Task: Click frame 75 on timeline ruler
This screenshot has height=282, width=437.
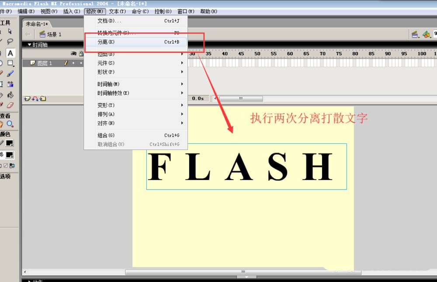Action: coord(339,54)
